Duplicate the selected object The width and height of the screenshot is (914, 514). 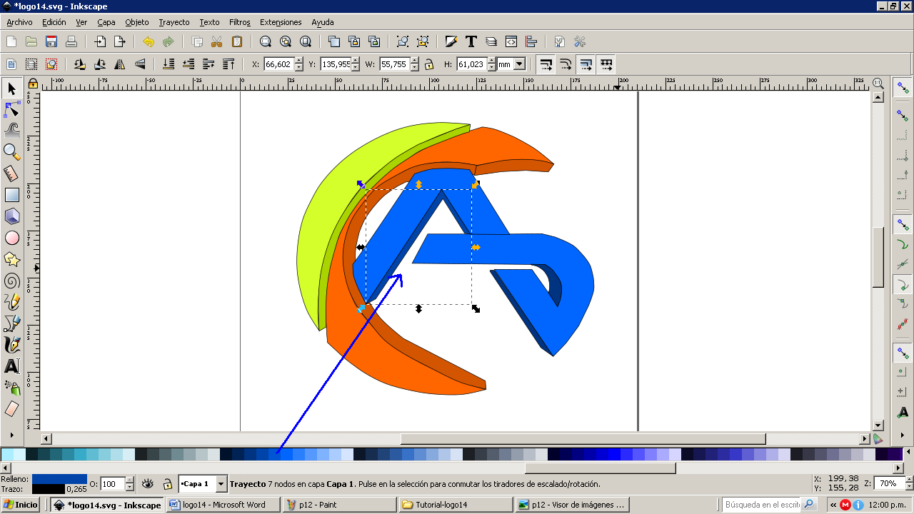coord(334,41)
